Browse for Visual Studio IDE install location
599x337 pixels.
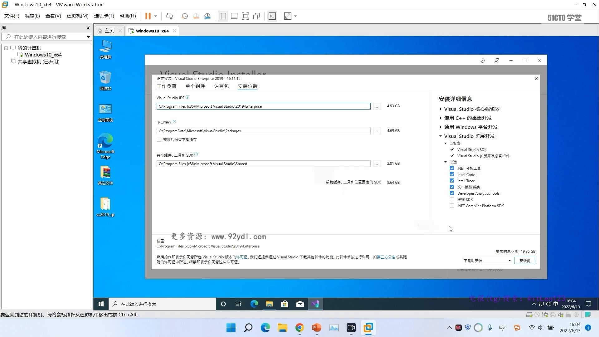(x=377, y=106)
